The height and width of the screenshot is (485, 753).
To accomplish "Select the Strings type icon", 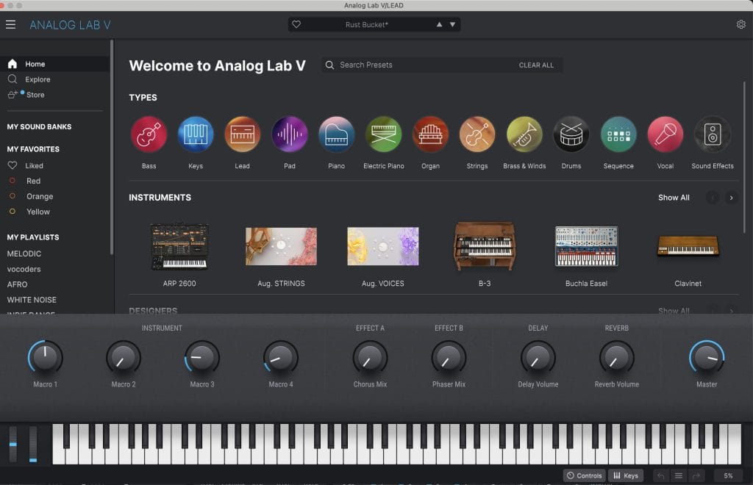I will click(x=477, y=134).
